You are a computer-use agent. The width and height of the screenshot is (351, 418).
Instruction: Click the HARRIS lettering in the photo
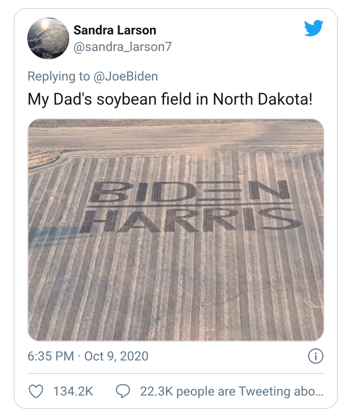(190, 219)
